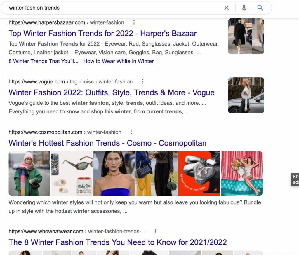Open the three-dot menu for the harpersbazaar.com result

point(134,22)
